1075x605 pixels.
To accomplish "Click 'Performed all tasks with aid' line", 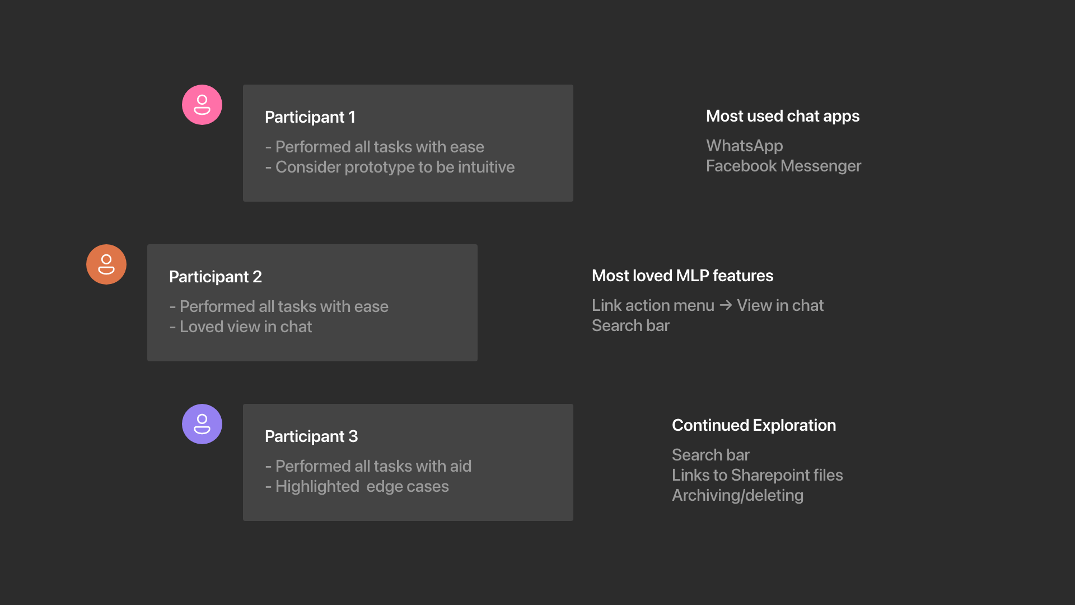I will pyautogui.click(x=373, y=466).
